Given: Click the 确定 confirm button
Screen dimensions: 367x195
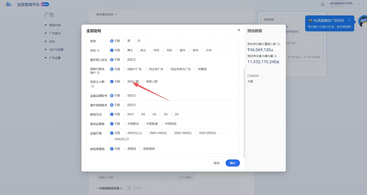Looking at the screenshot, I should [233, 163].
